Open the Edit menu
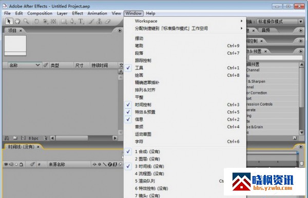Screen dimensions: 308x198 tap(19, 13)
